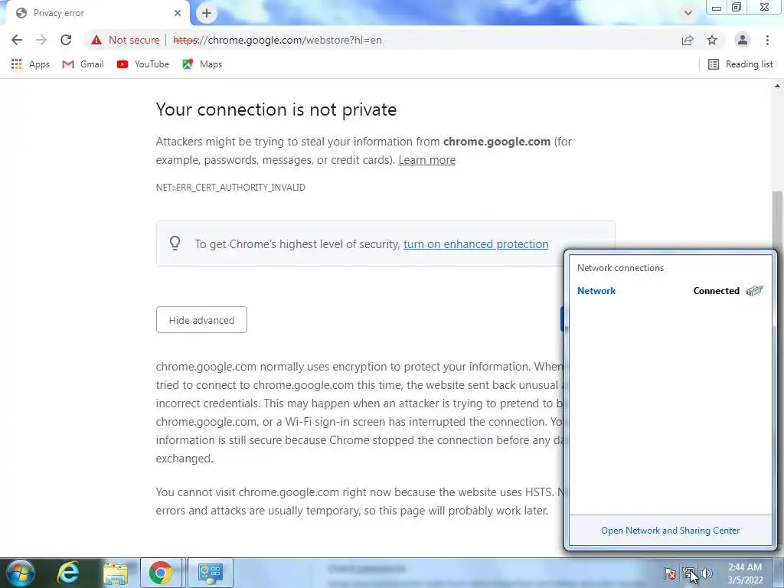Open the Reading list panel
This screenshot has width=784, height=588.
(740, 64)
